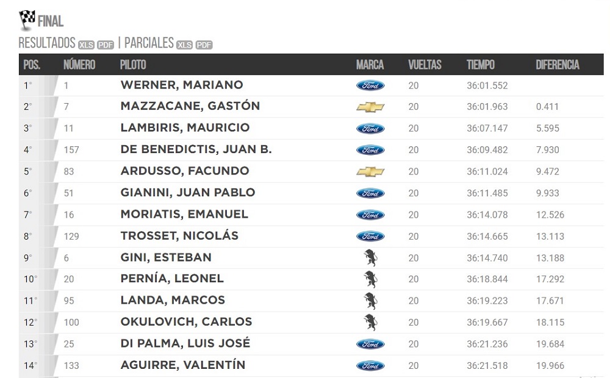Viewport: 610px width, 378px height.
Task: Select pilot PERNÍA, LEONEL
Action: [172, 279]
